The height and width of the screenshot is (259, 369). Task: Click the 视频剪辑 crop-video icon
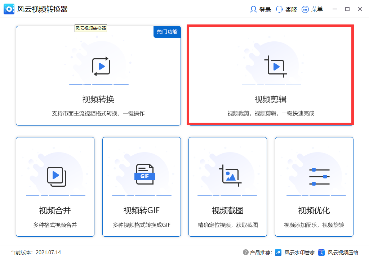(x=276, y=67)
